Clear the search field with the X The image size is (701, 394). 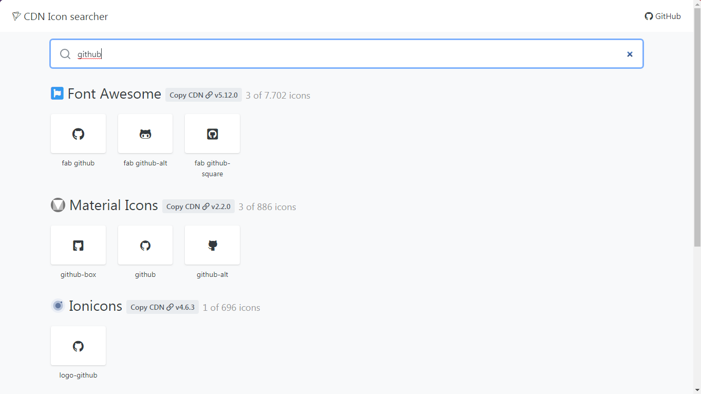630,54
